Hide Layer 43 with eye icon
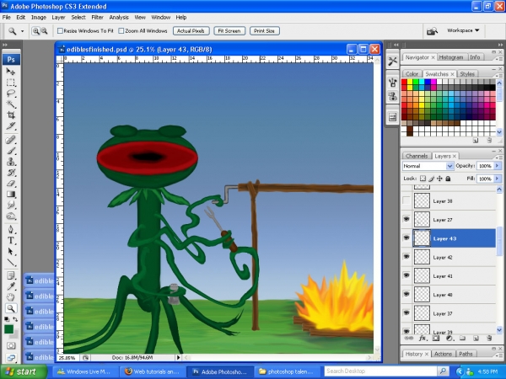The width and height of the screenshot is (506, 379). (406, 238)
